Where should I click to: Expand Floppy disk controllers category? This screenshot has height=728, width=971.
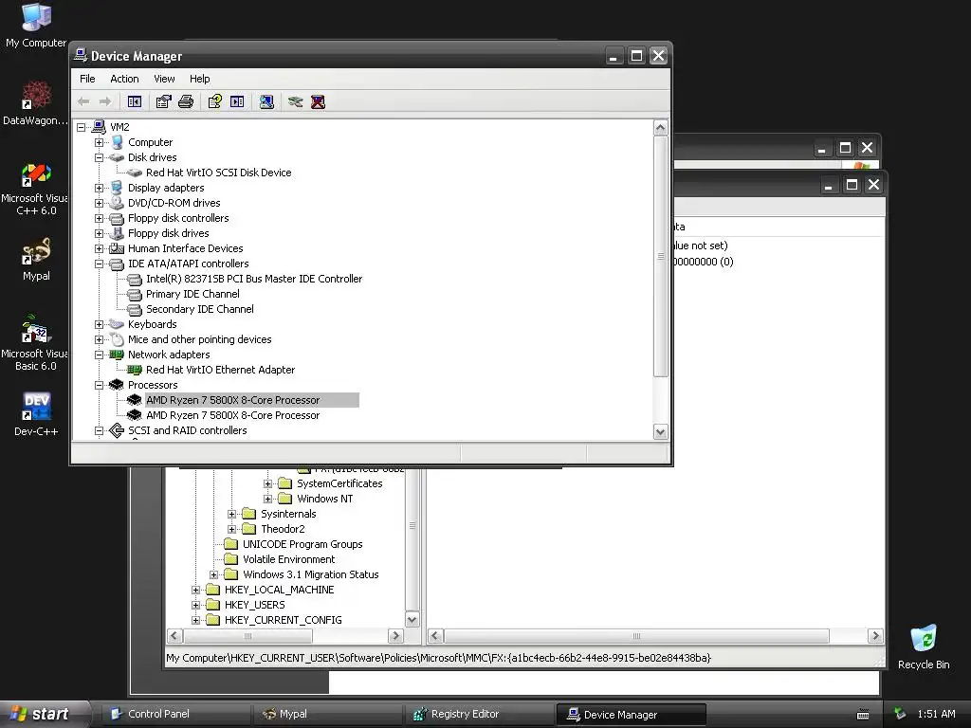(x=99, y=218)
